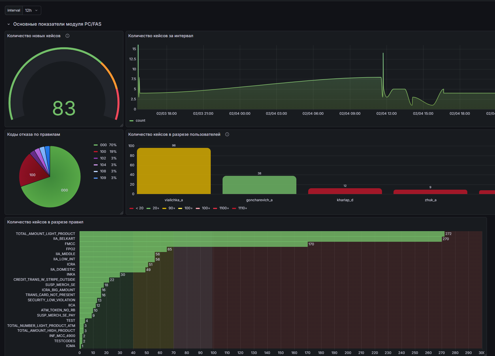The width and height of the screenshot is (495, 356).
Task: Click the vialichka_a bar in users chart
Action: coord(174,171)
